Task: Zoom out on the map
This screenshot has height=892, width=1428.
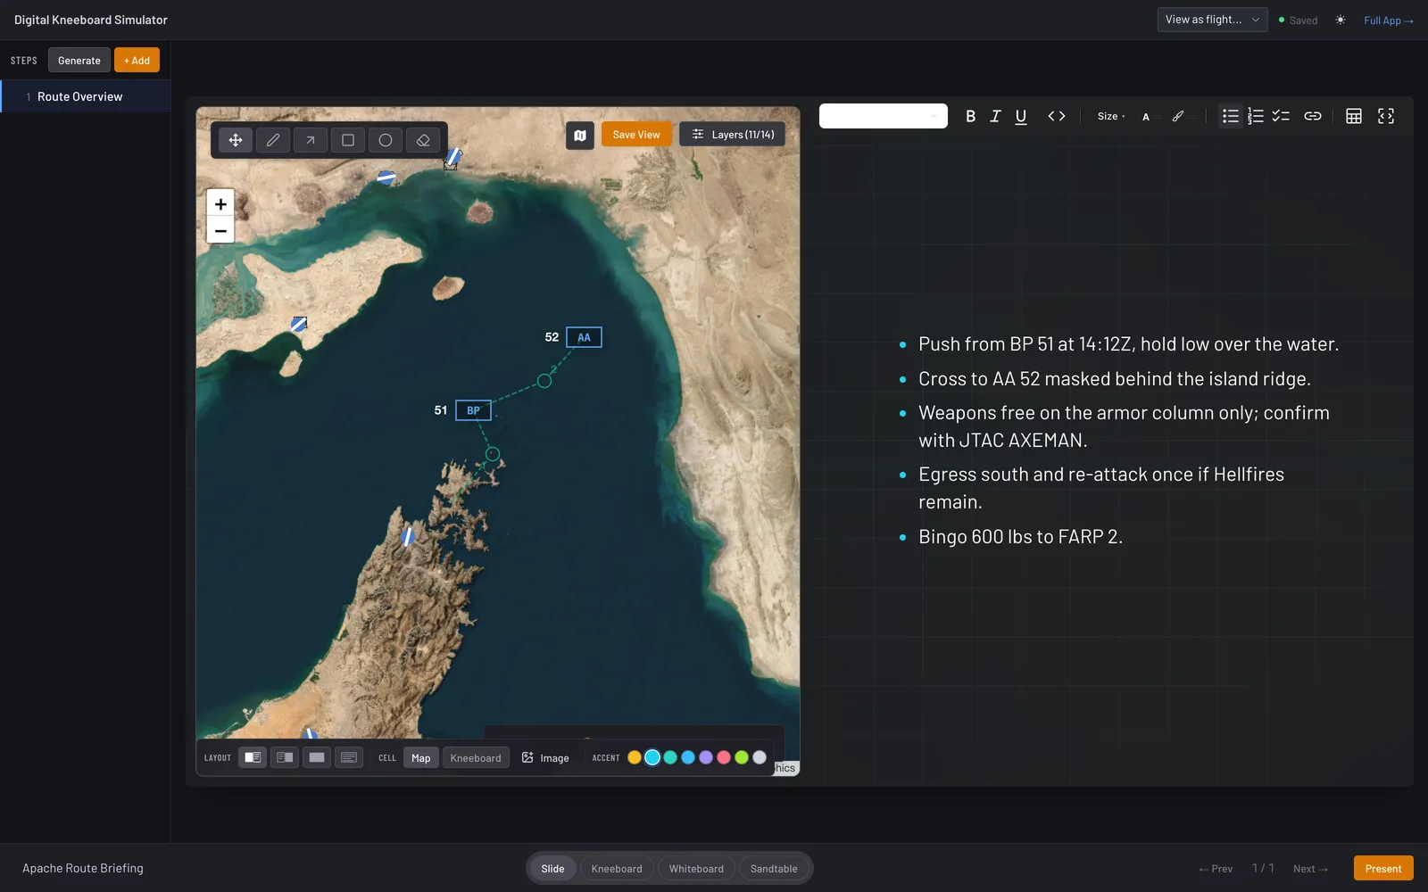Action: coord(220,230)
